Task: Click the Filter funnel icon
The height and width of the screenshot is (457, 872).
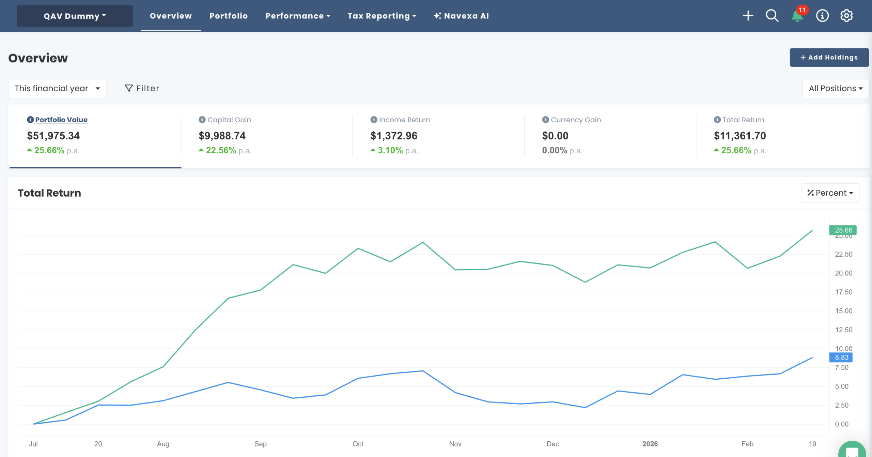Action: coord(128,88)
